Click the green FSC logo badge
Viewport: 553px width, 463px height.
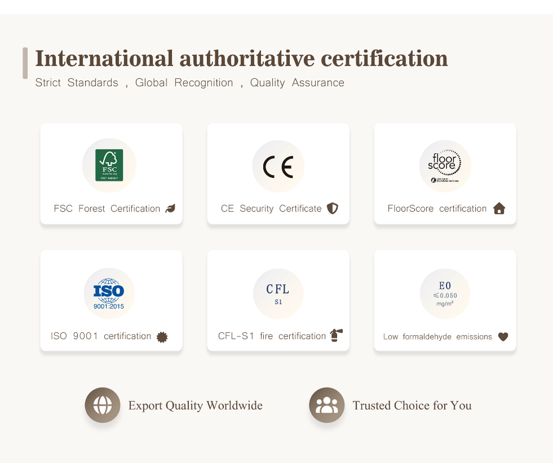[x=109, y=165]
